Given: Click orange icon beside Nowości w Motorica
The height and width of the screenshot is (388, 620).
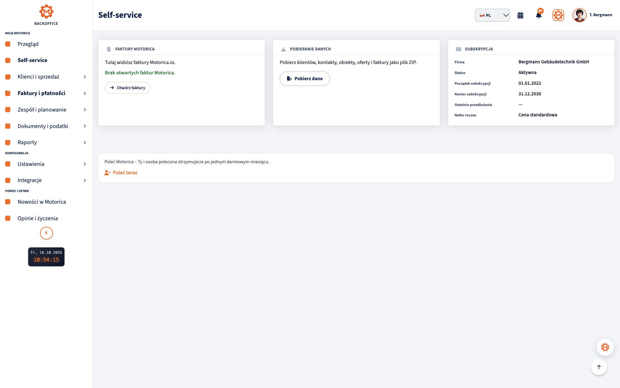Looking at the screenshot, I should [x=8, y=202].
